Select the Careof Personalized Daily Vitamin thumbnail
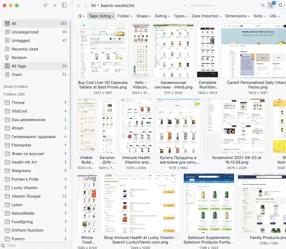Screen dimensions: 286x249 (253, 51)
